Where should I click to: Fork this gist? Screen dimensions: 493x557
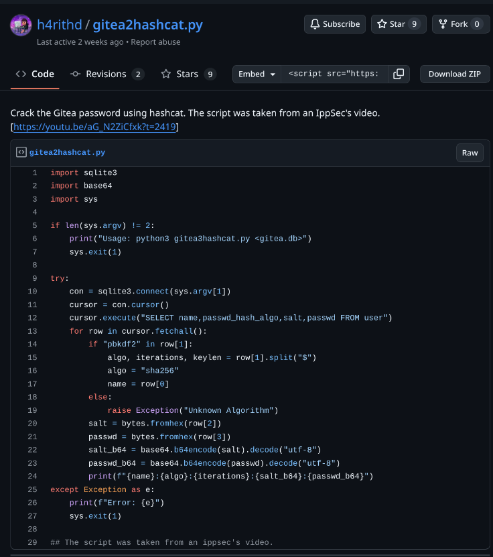pyautogui.click(x=461, y=24)
